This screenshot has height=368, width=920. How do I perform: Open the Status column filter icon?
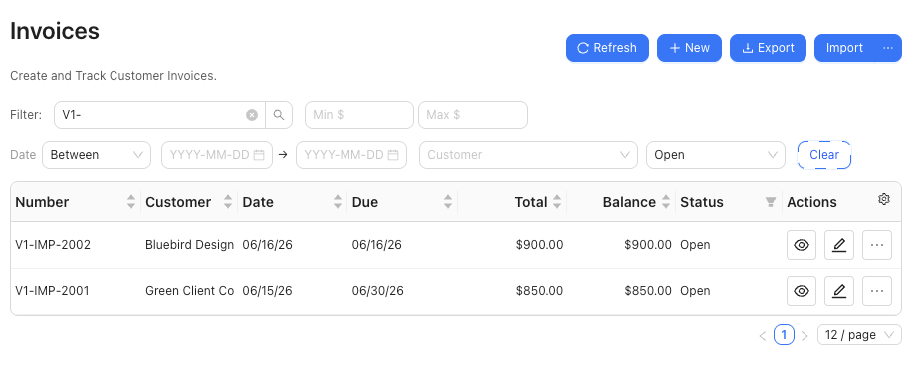pos(771,202)
